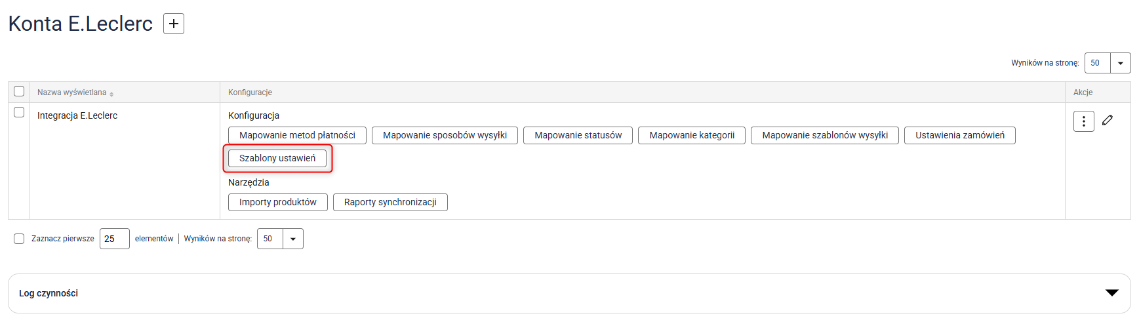Check the Integracja E.Leclerc row checkbox
1139x322 pixels.
tap(19, 112)
